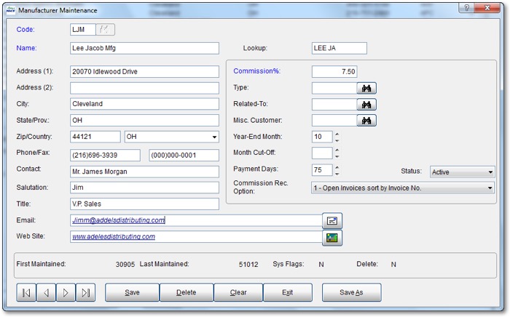
Task: Click the send email icon button
Action: (332, 221)
